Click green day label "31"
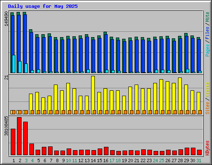This screenshot has width=212, height=165. (x=199, y=160)
